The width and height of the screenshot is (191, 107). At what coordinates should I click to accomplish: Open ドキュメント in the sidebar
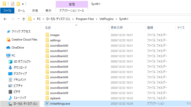pos(20,80)
